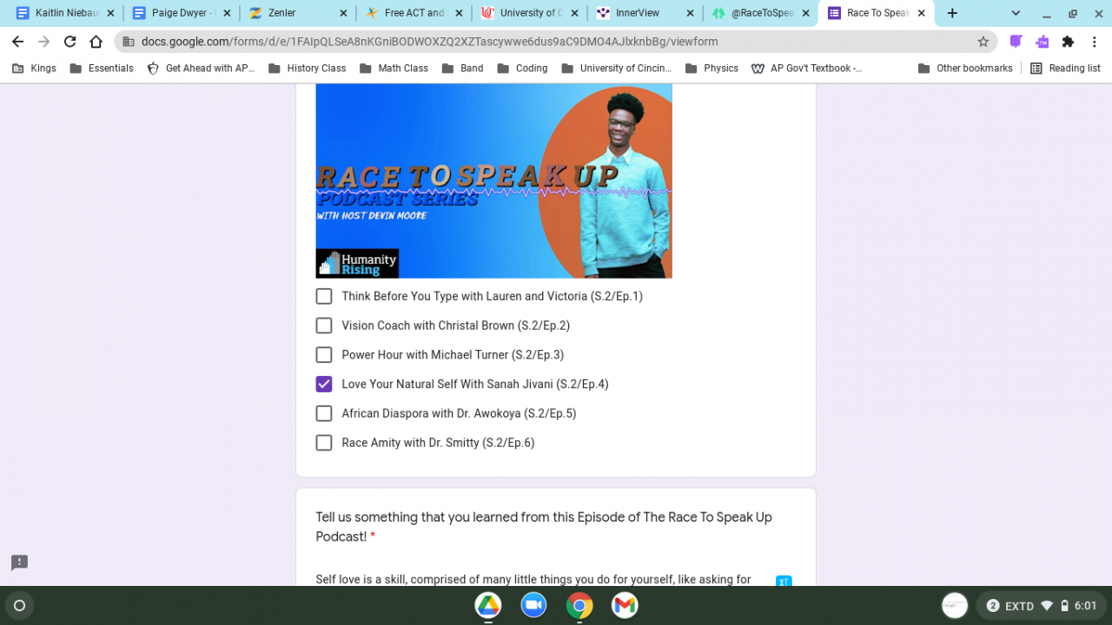This screenshot has height=625, width=1112.
Task: Open the University of Cincin... bookmark folder
Action: click(617, 68)
